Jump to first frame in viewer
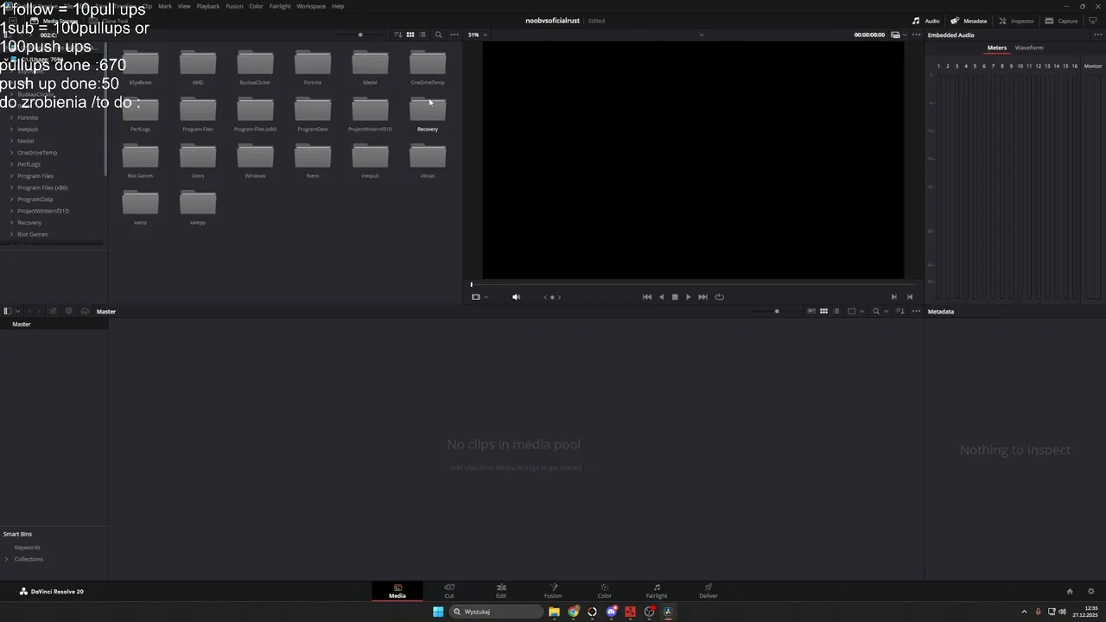 pyautogui.click(x=647, y=296)
